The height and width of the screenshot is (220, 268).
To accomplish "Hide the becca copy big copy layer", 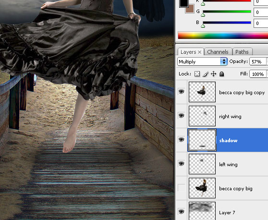I will pos(181,92).
